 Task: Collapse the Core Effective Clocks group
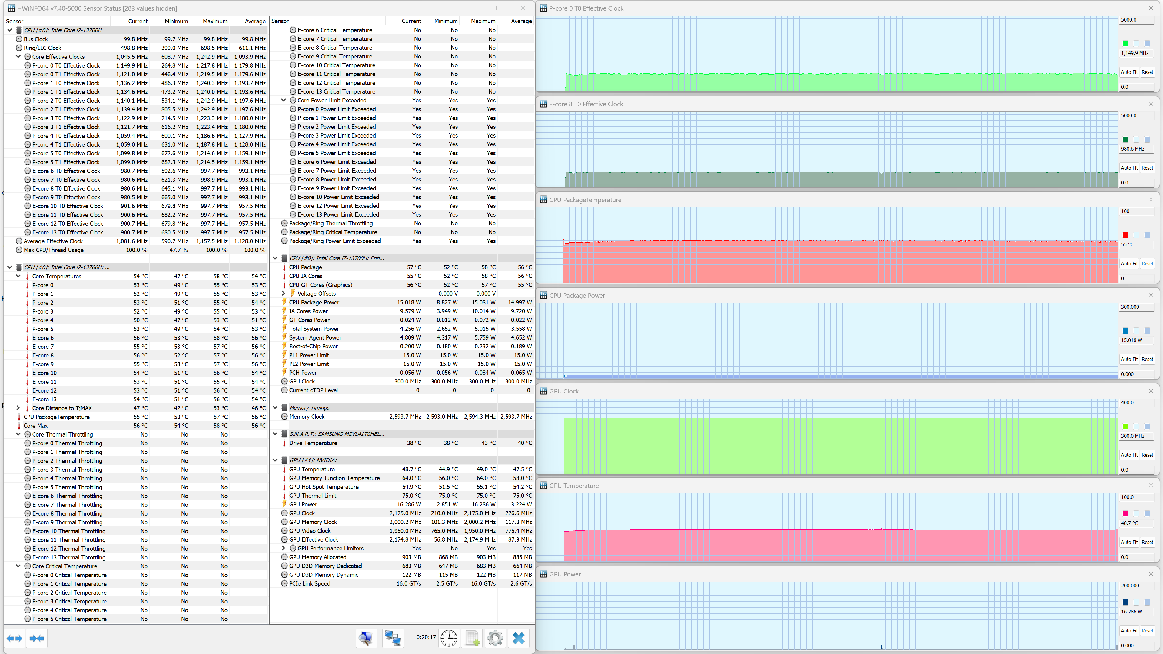click(x=18, y=56)
